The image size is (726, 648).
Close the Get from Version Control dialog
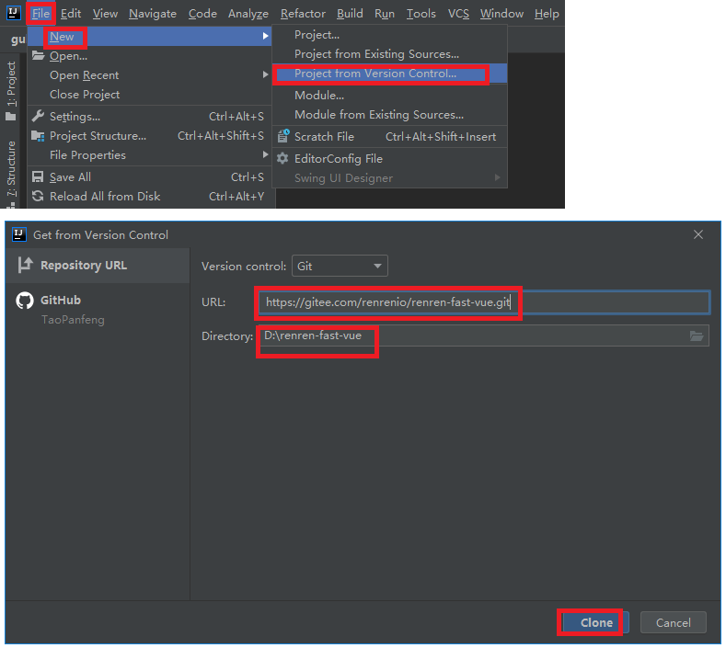pos(698,234)
